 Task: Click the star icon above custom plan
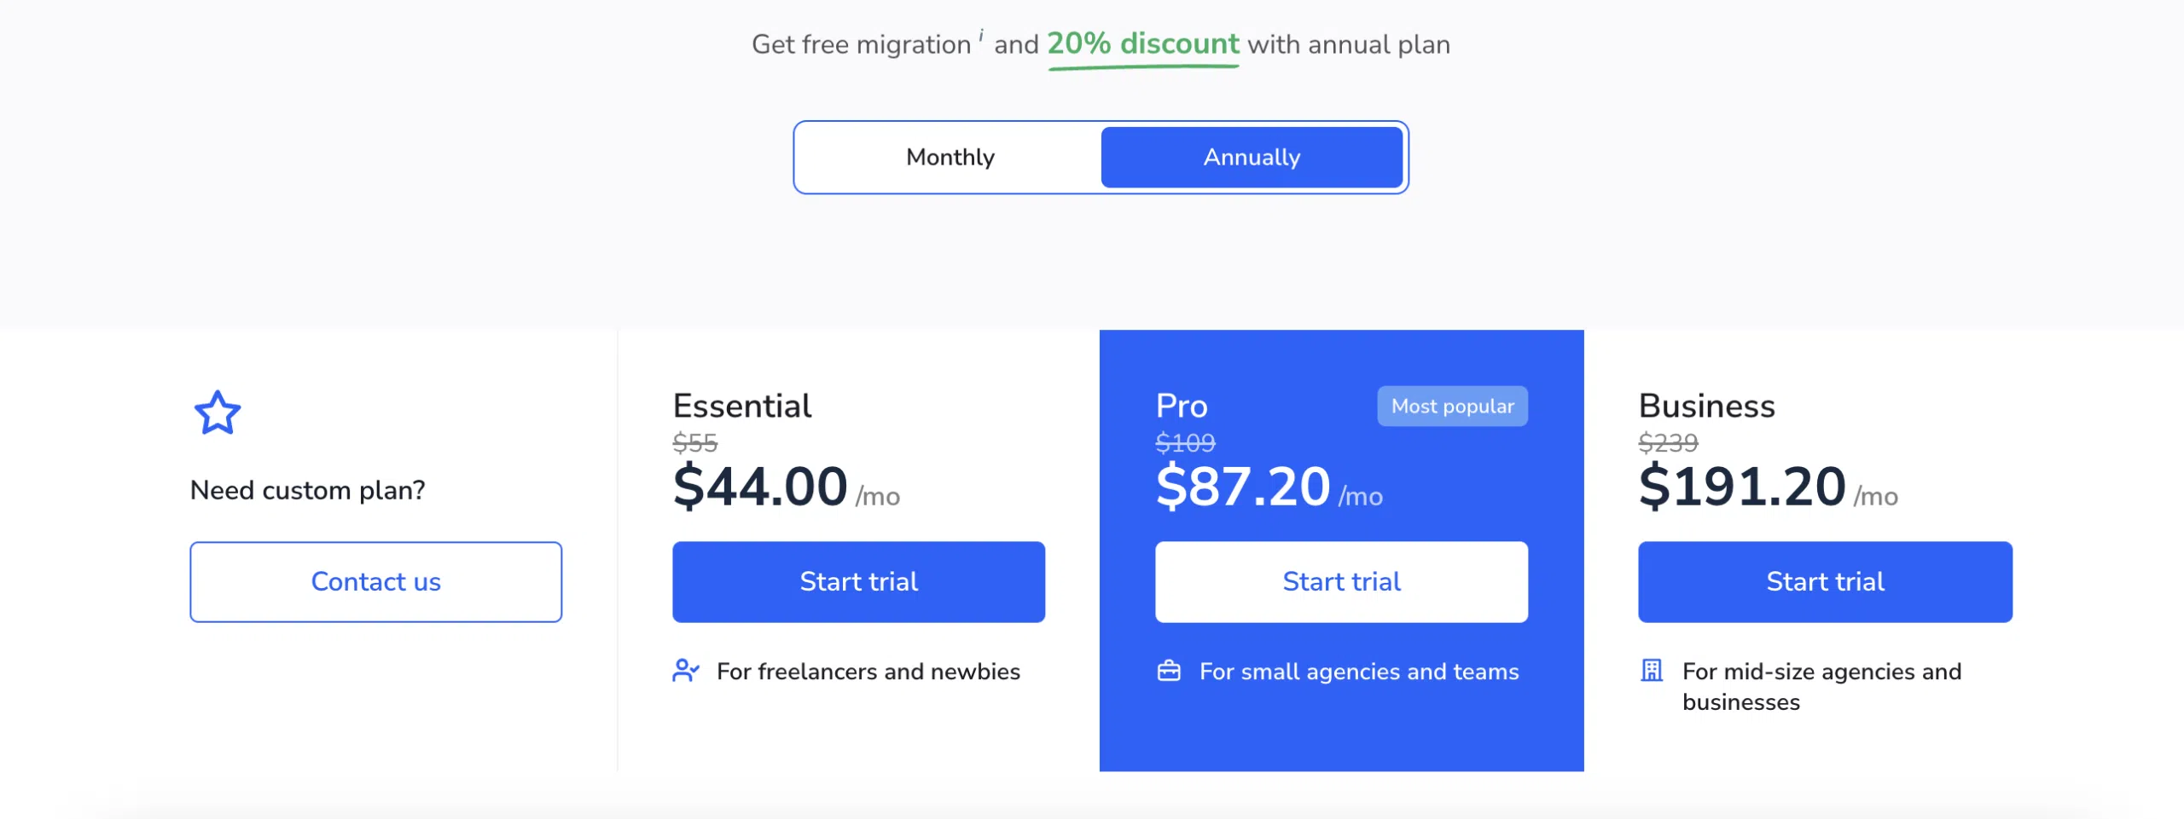218,413
